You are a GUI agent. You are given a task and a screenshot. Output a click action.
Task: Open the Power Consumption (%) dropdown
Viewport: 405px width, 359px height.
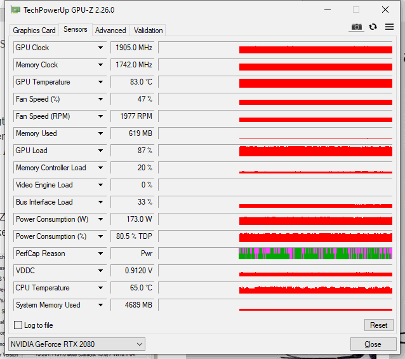(x=100, y=236)
